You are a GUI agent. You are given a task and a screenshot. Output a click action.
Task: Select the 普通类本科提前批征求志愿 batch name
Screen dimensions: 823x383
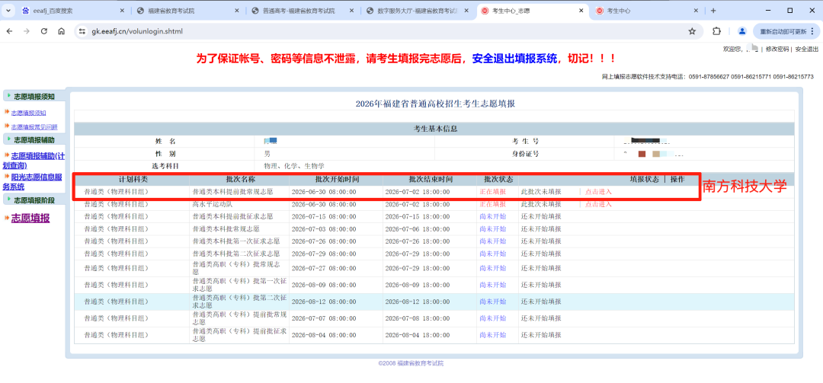click(x=233, y=216)
